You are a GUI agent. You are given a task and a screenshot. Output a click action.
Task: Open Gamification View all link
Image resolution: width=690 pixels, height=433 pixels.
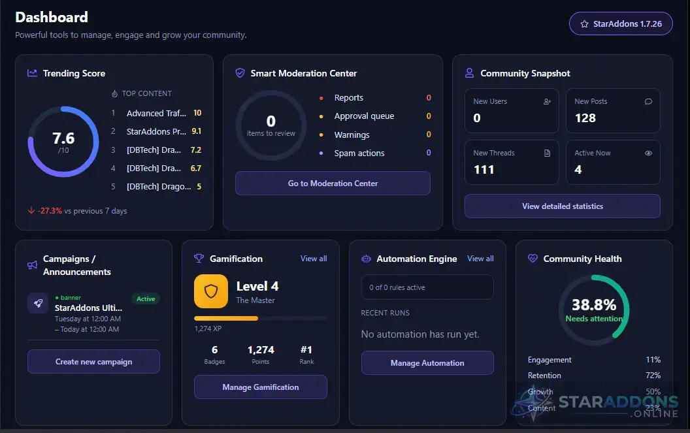coord(314,259)
